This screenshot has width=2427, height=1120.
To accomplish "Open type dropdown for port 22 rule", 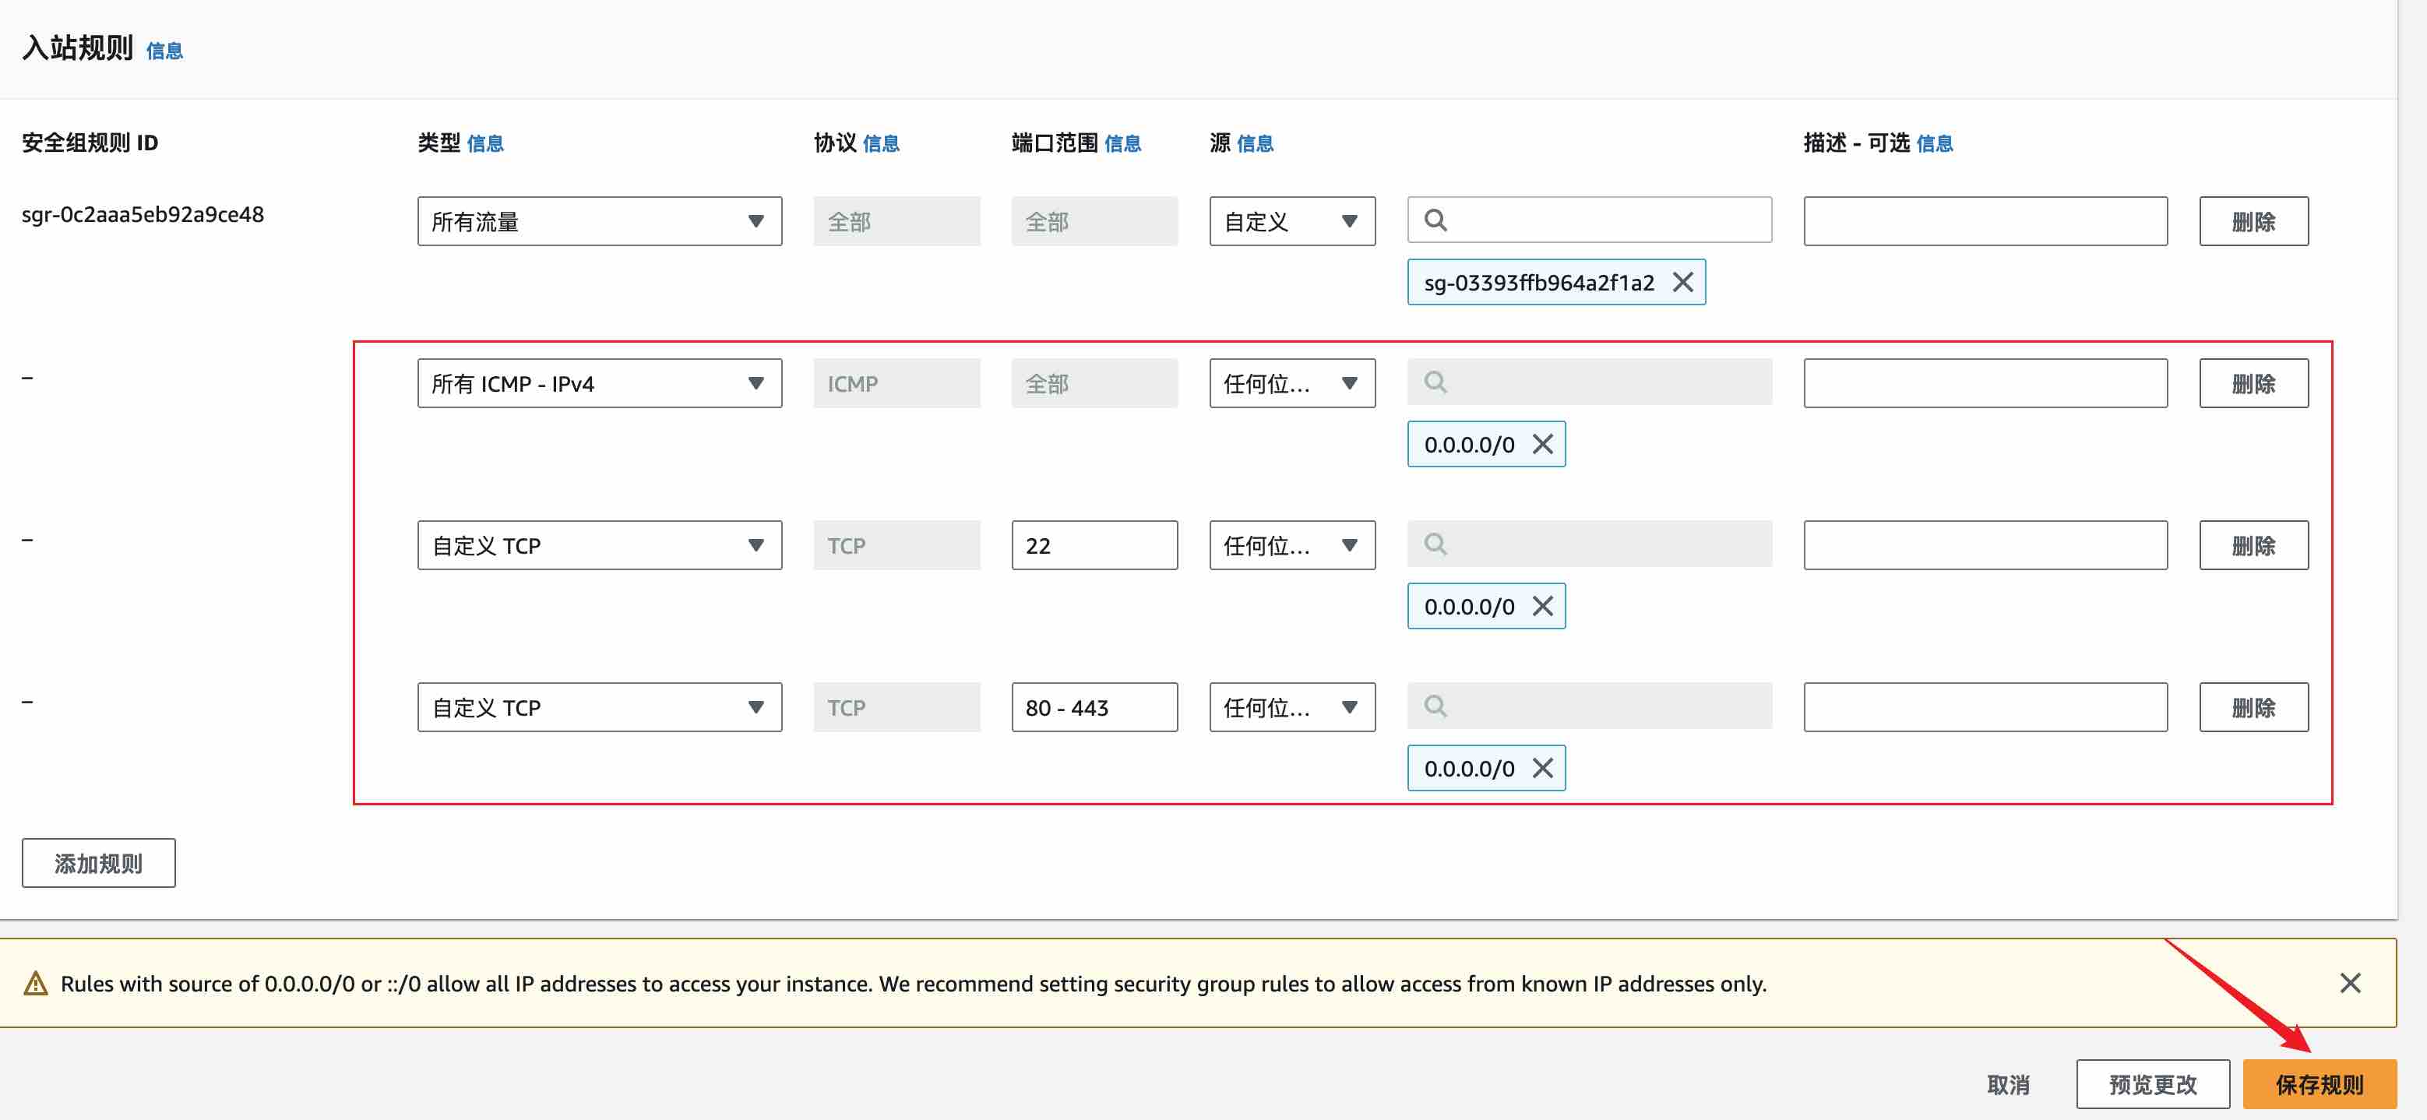I will pos(599,545).
